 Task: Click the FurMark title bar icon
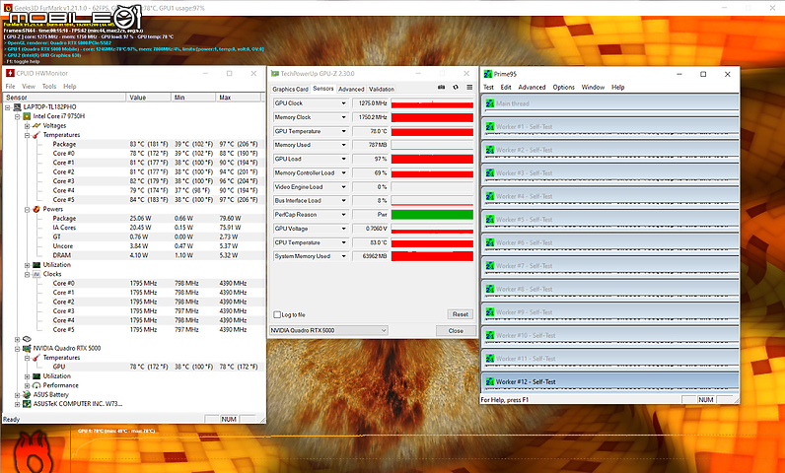pos(7,8)
